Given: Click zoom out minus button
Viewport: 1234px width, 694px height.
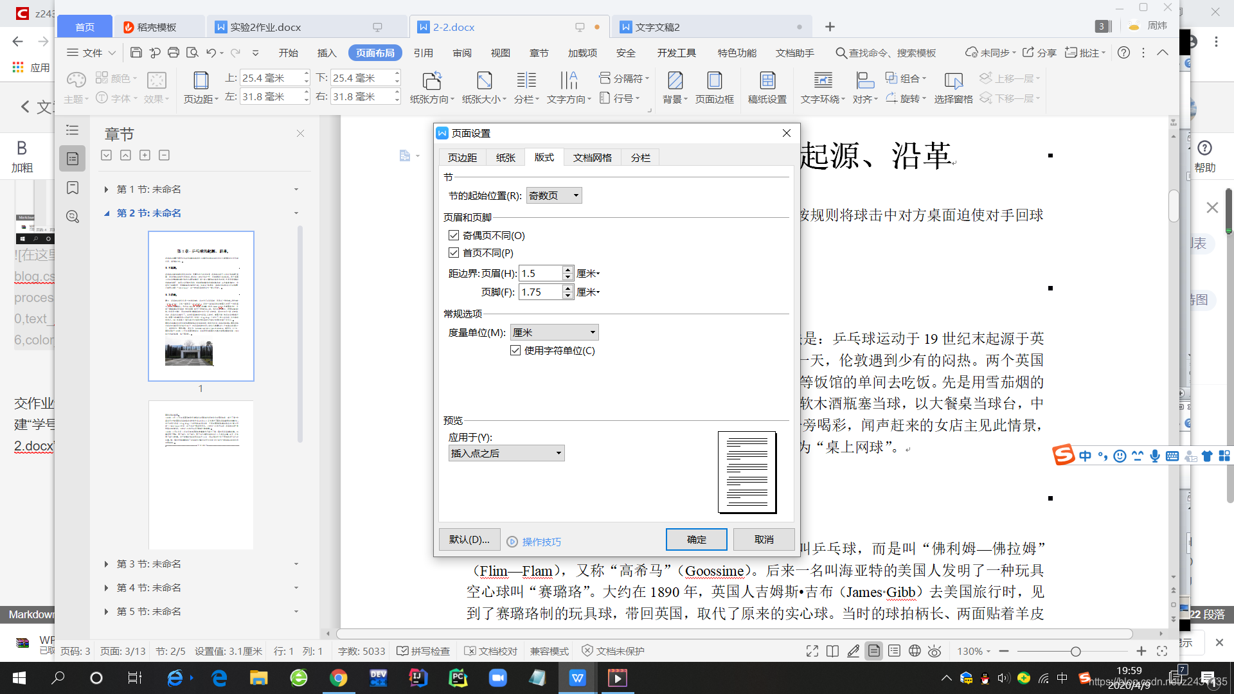Looking at the screenshot, I should point(1004,651).
